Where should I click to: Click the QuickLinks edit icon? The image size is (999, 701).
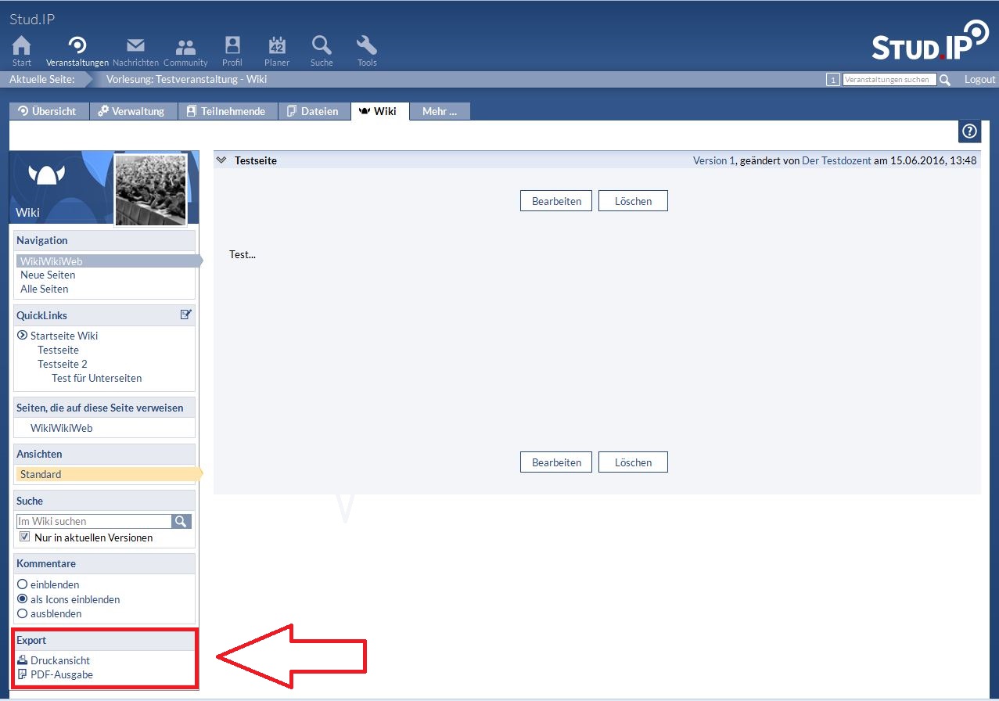(185, 315)
